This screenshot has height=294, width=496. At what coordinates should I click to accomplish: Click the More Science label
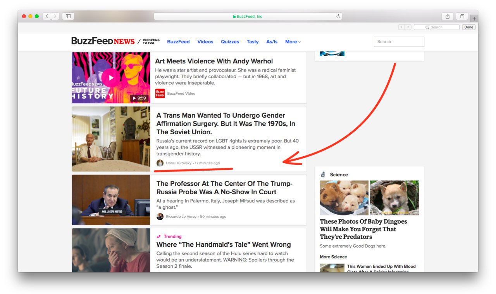click(333, 257)
